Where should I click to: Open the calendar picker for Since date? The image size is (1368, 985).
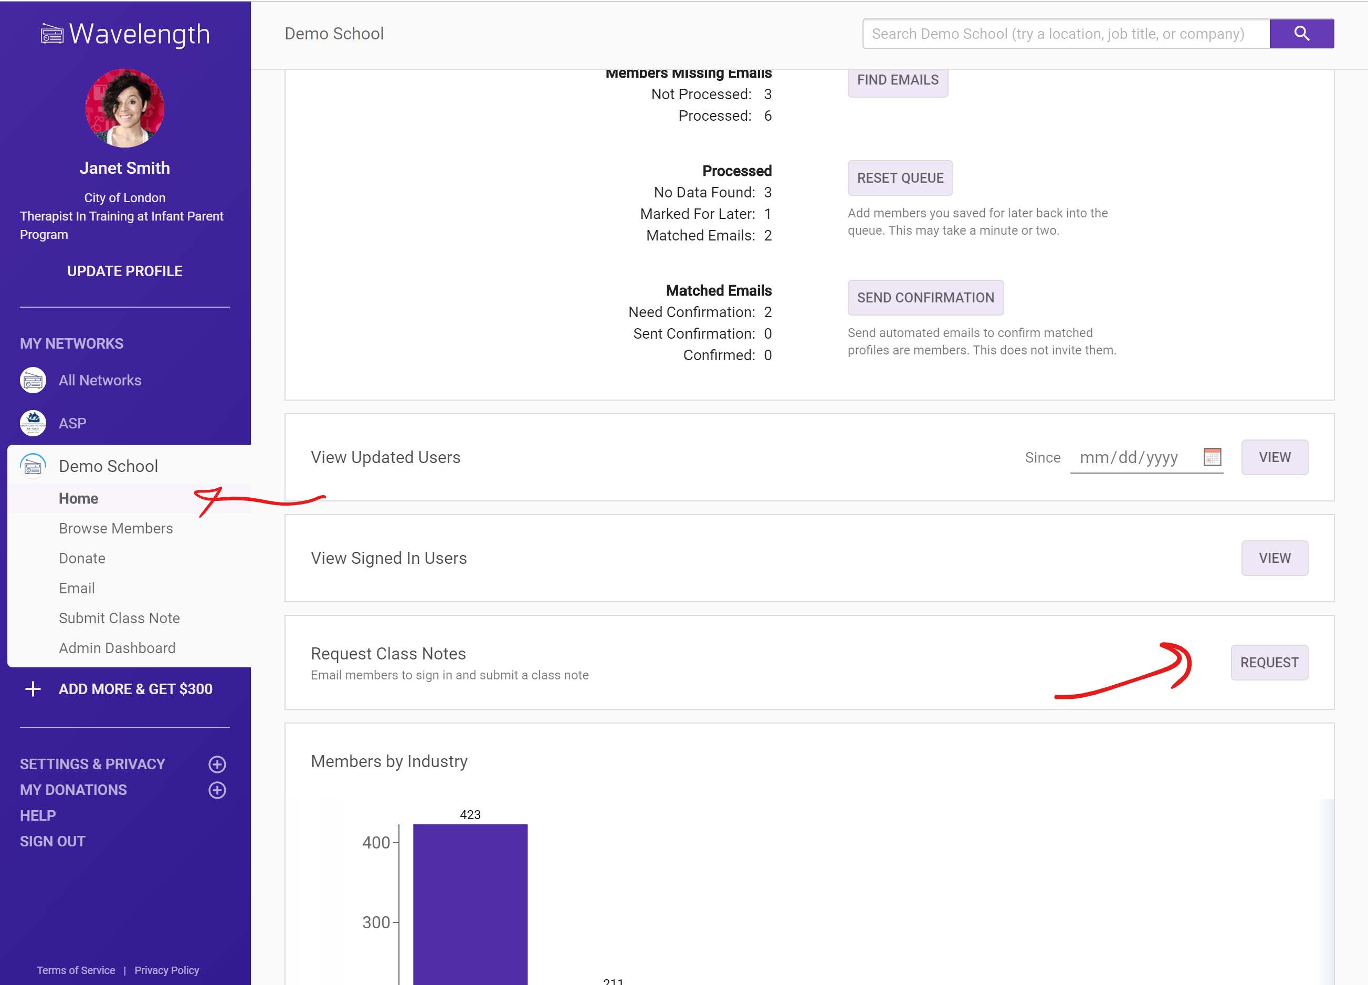(x=1212, y=457)
